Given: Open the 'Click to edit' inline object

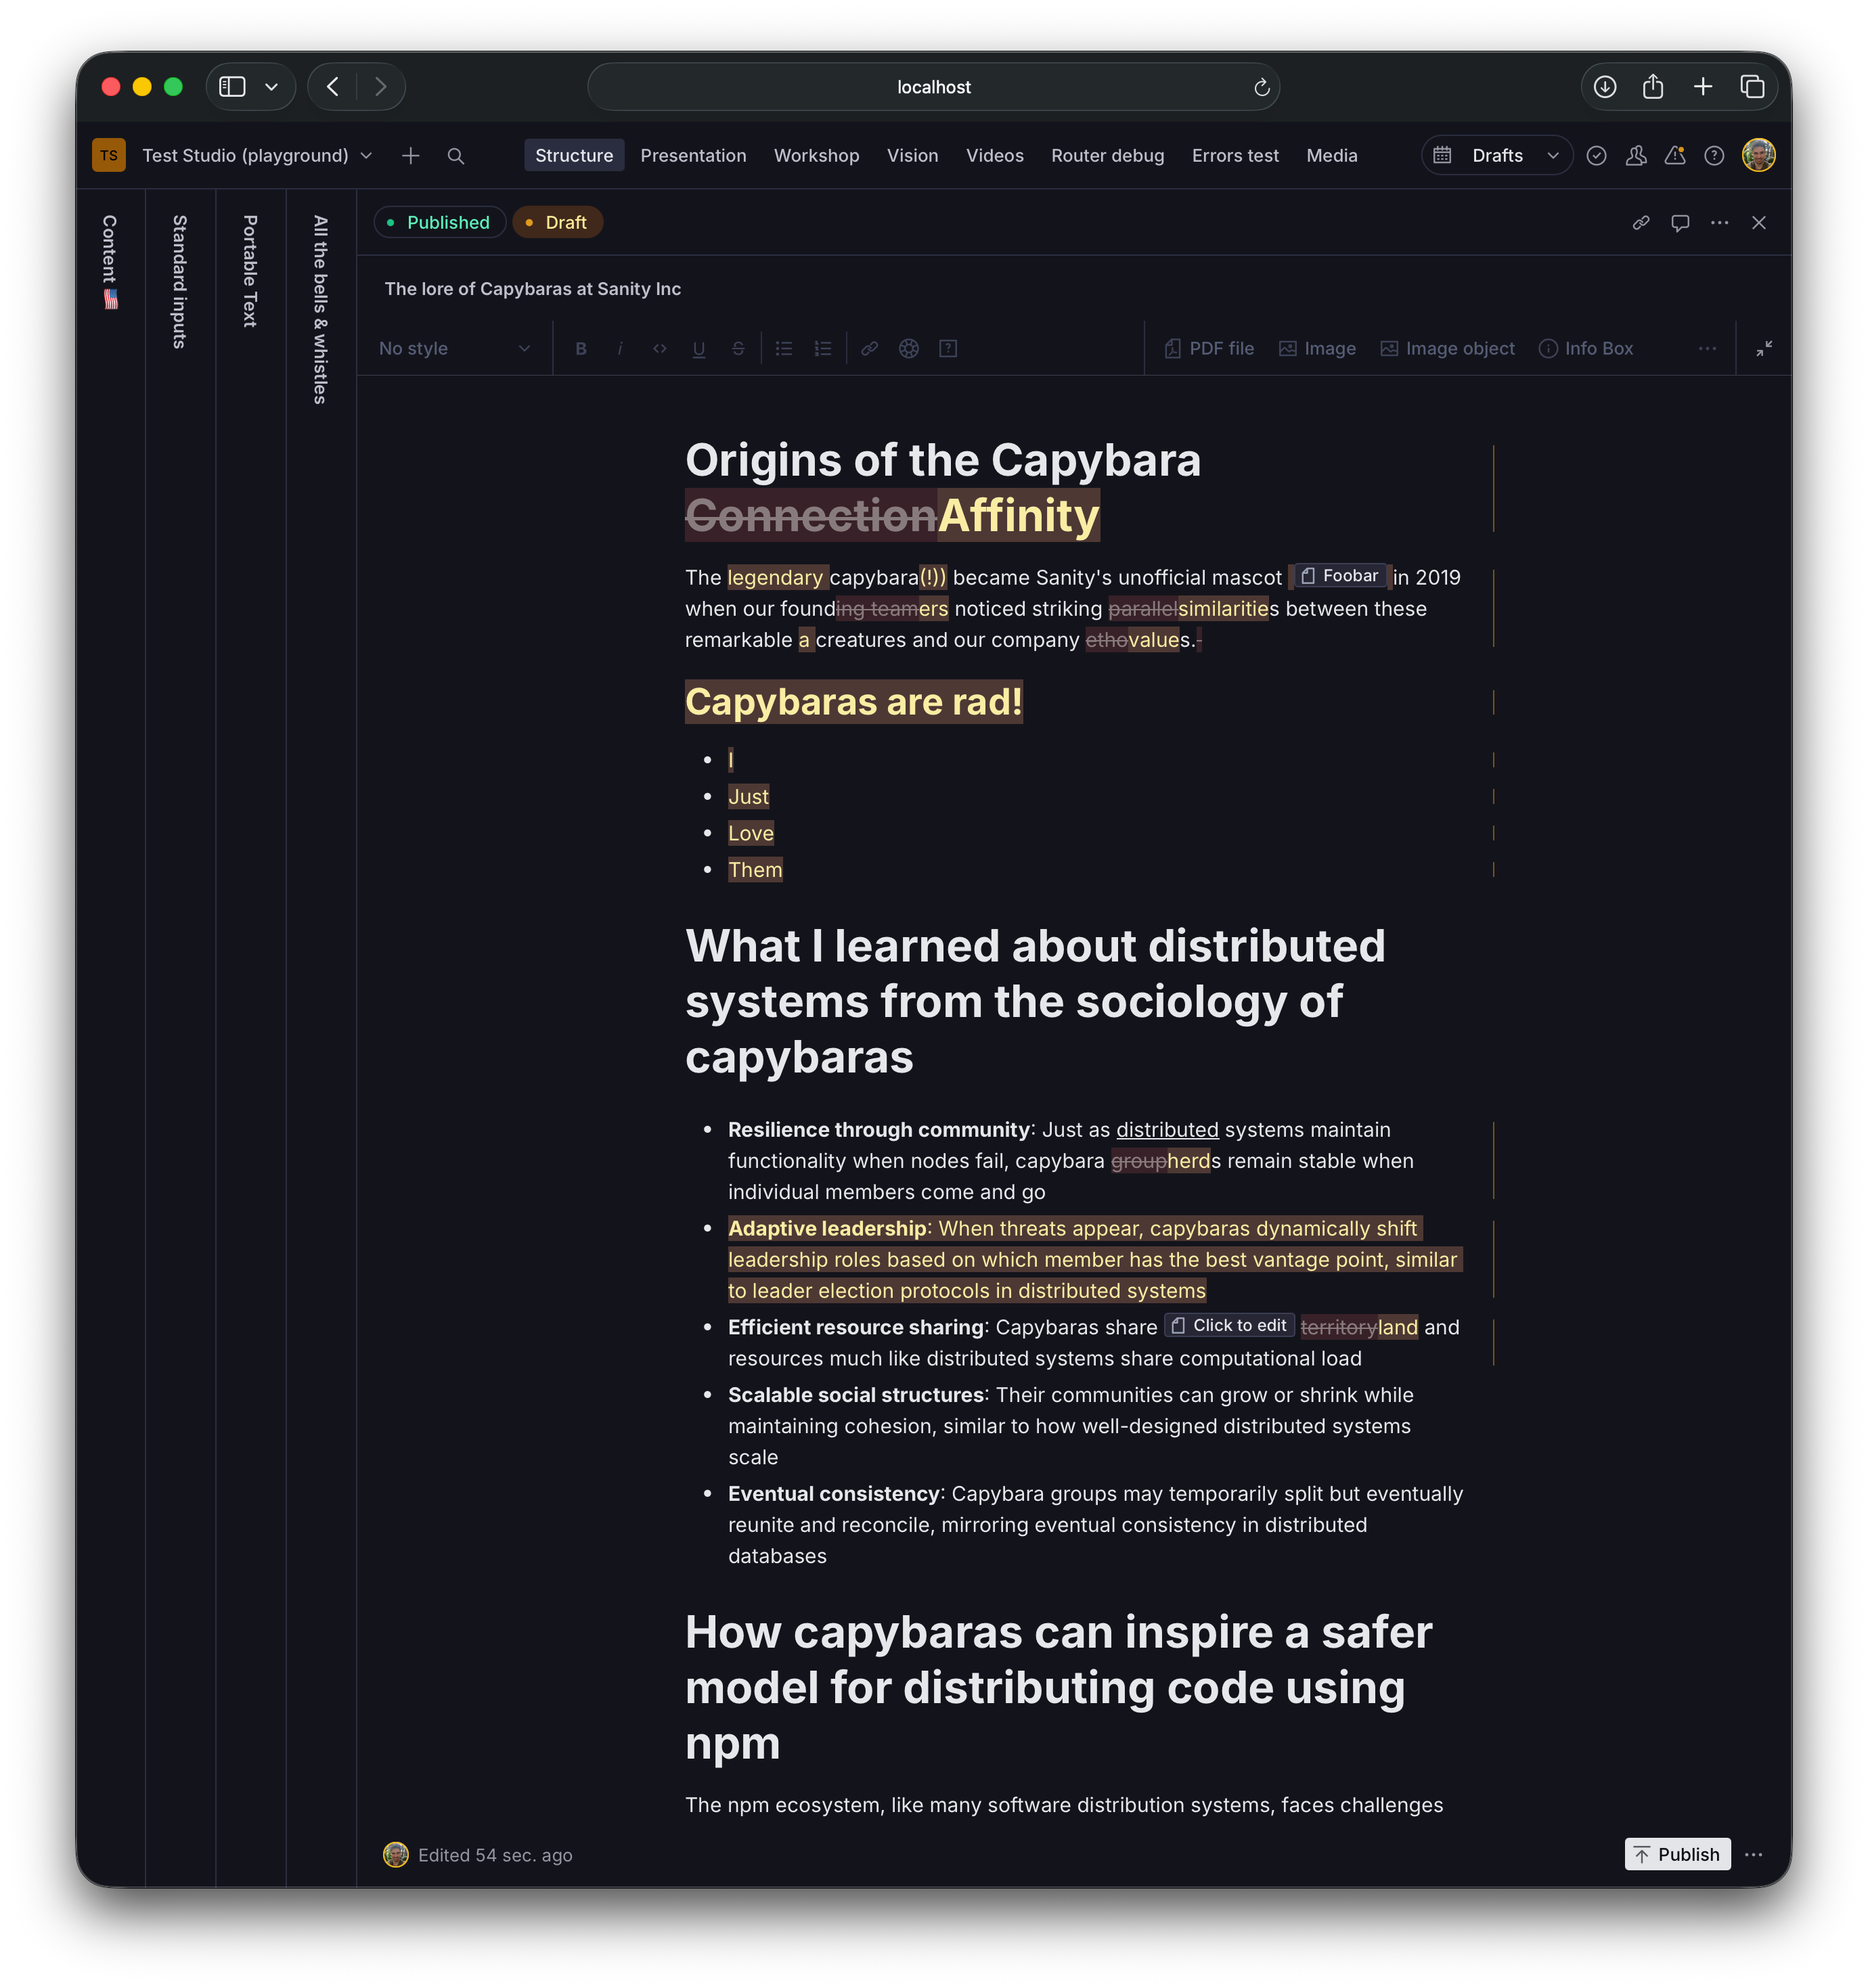Looking at the screenshot, I should click(1229, 1325).
